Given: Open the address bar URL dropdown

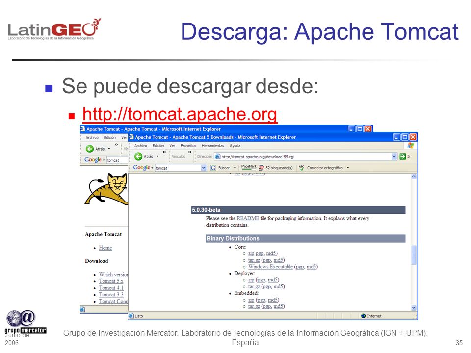Looking at the screenshot, I should click(x=394, y=156).
